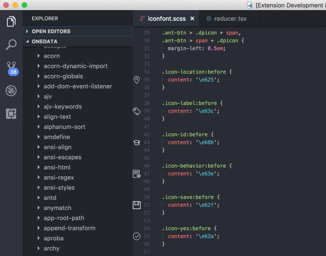
Task: Click the checkmark circle gutter icon
Action: click(137, 236)
